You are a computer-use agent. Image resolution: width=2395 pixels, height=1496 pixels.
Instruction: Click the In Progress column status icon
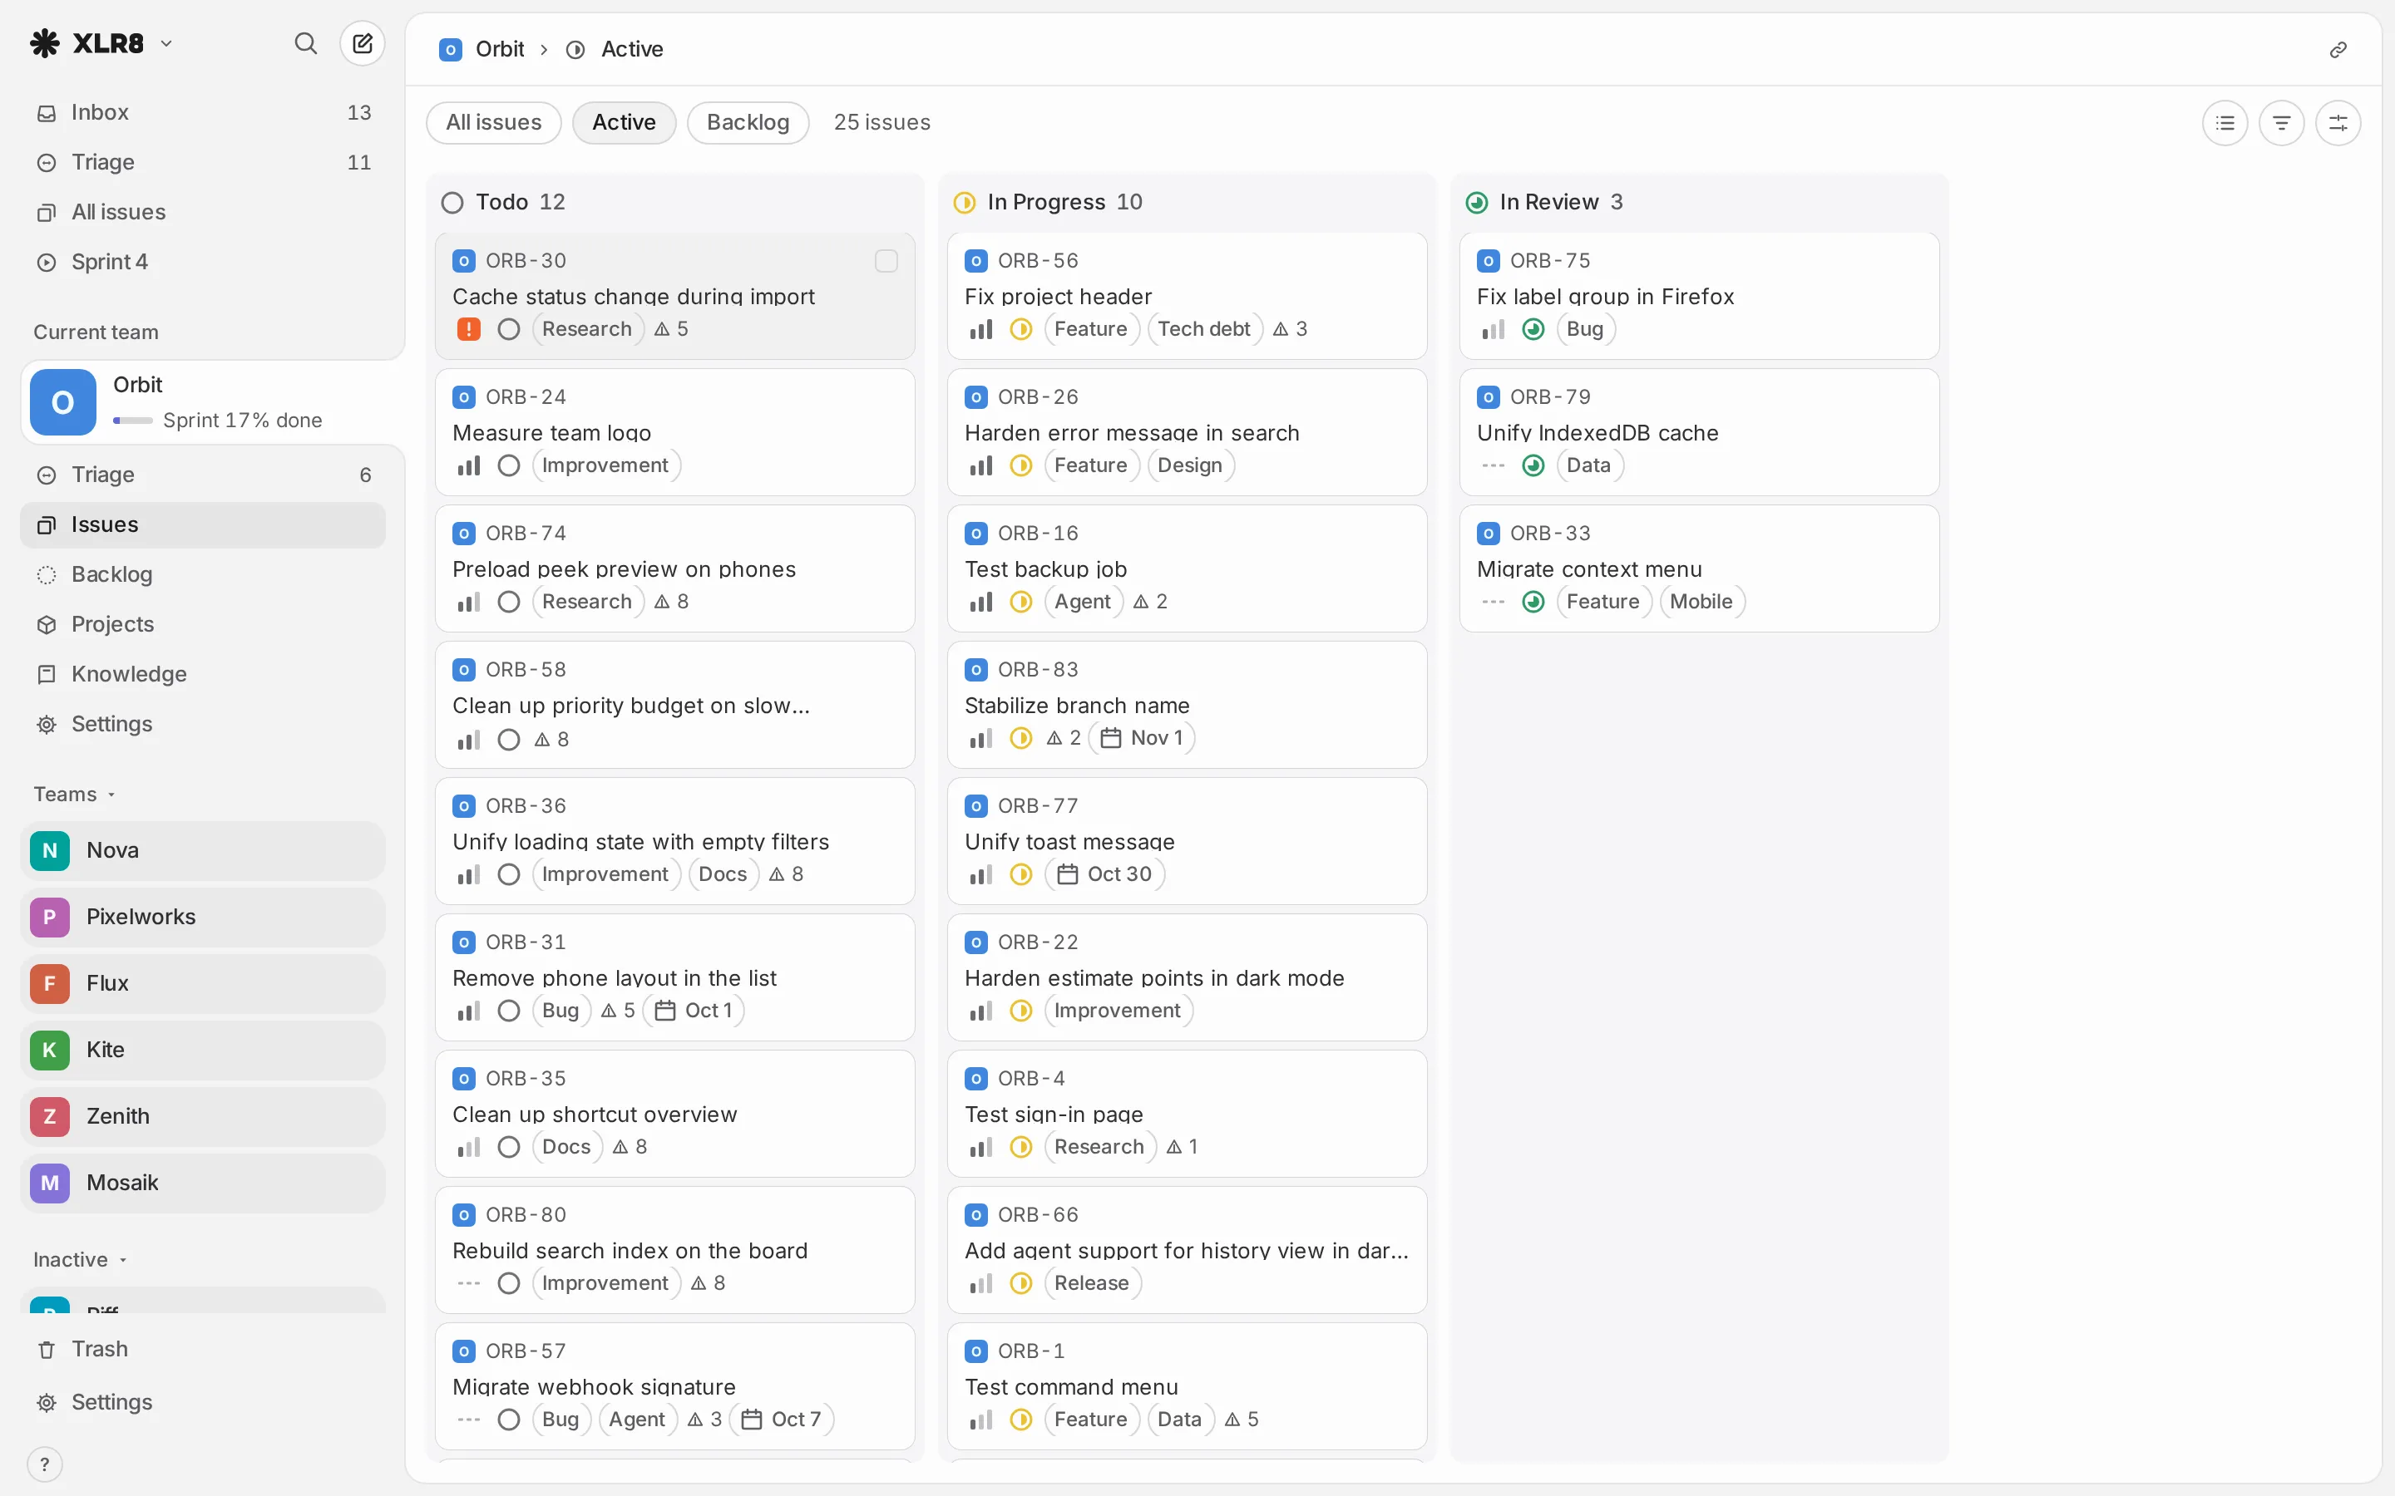[964, 203]
